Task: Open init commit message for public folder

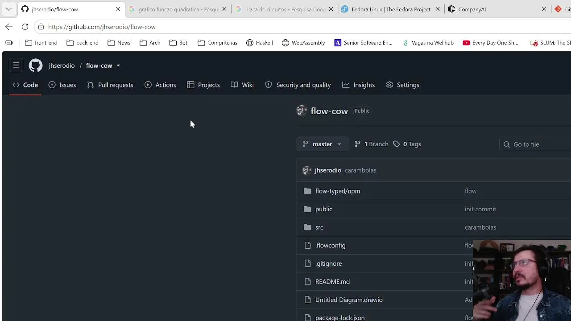Action: (480, 209)
